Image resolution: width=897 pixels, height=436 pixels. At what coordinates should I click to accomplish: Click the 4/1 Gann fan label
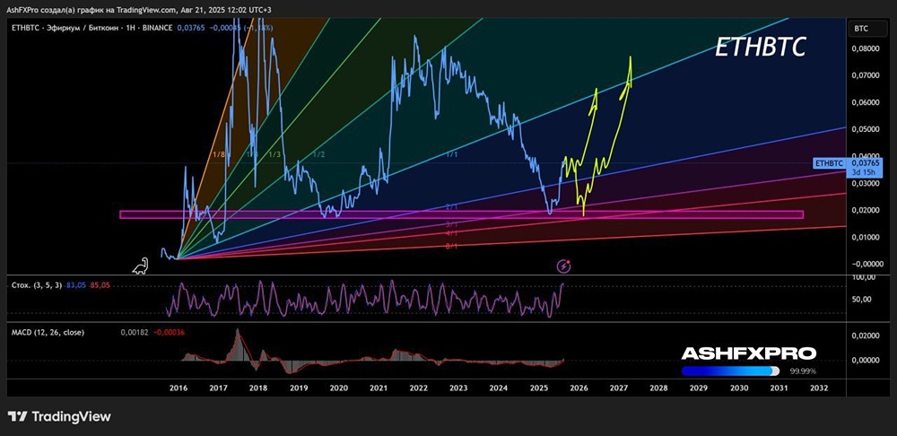452,233
